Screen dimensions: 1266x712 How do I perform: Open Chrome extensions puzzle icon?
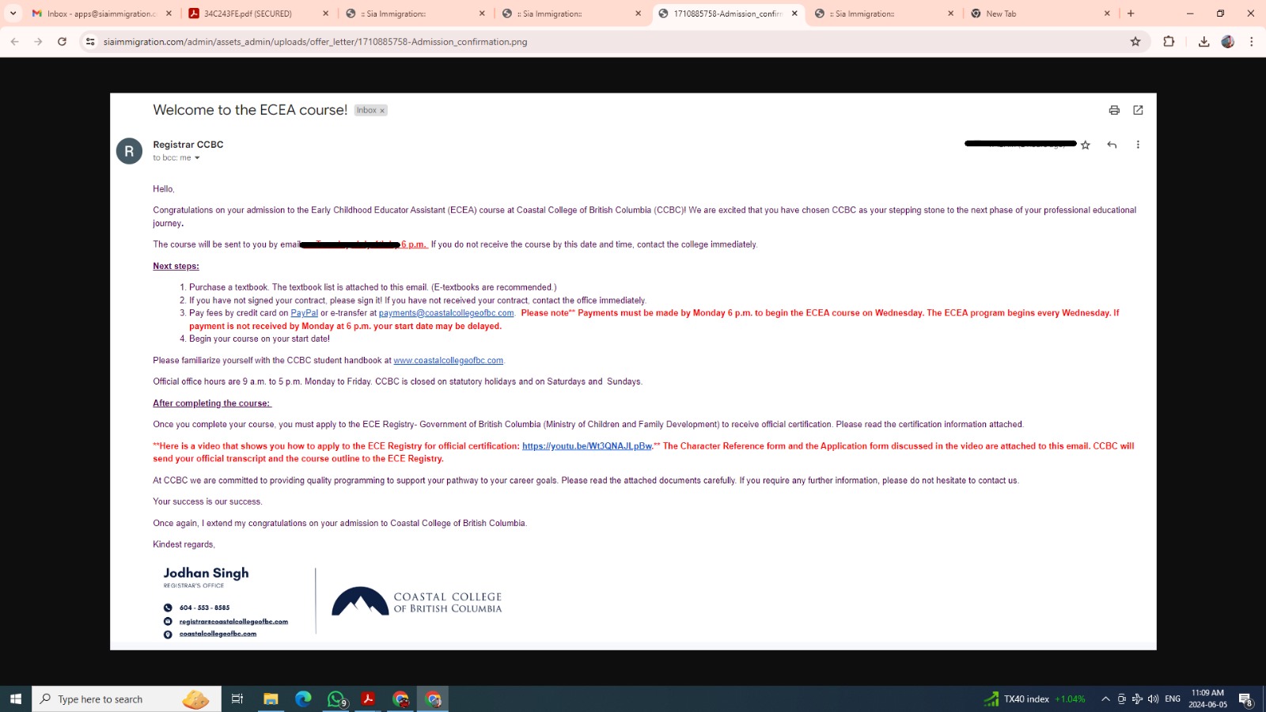click(1169, 42)
